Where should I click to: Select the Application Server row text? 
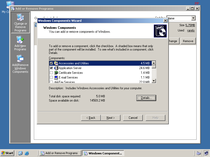[70, 68]
